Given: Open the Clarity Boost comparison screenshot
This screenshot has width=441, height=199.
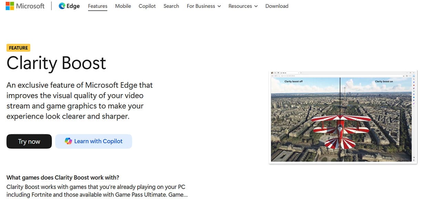Looking at the screenshot, I should point(343,117).
